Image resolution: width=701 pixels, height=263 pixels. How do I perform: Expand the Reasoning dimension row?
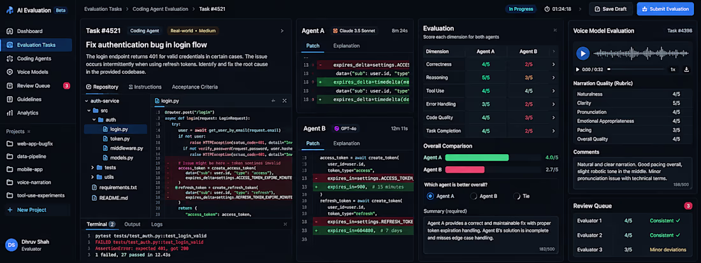[553, 78]
